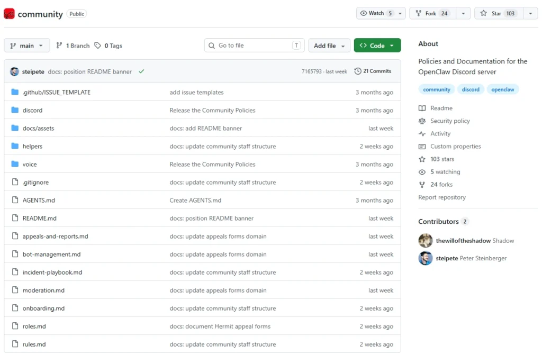Click steipete contributor avatar in Contributors
Image resolution: width=542 pixels, height=353 pixels.
pyautogui.click(x=426, y=258)
